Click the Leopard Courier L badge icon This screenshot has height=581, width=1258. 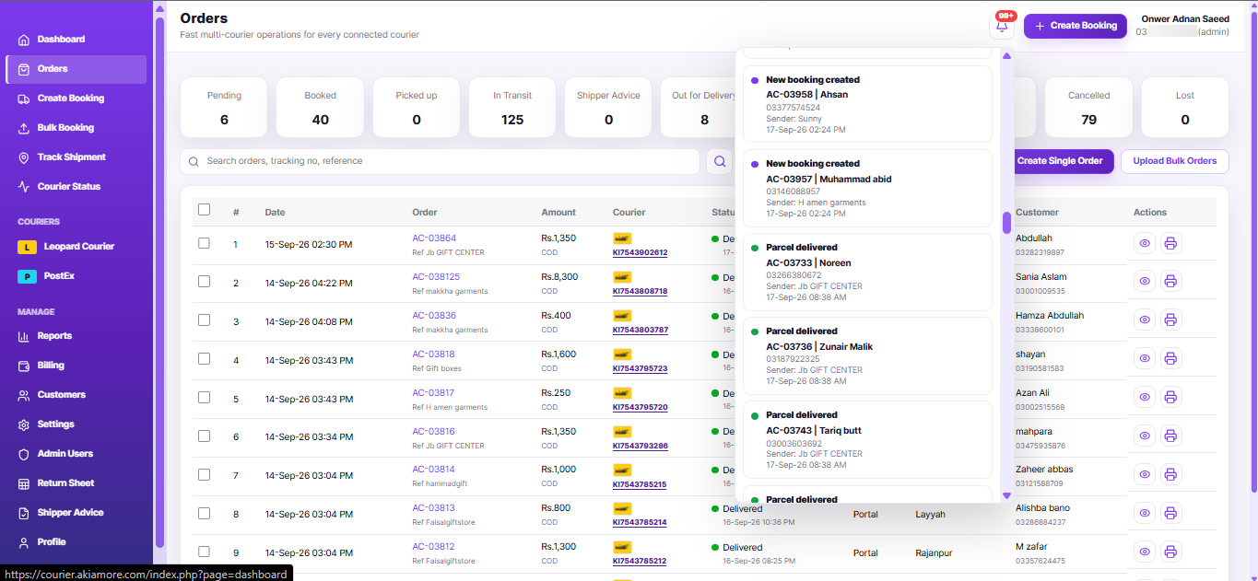coord(27,247)
